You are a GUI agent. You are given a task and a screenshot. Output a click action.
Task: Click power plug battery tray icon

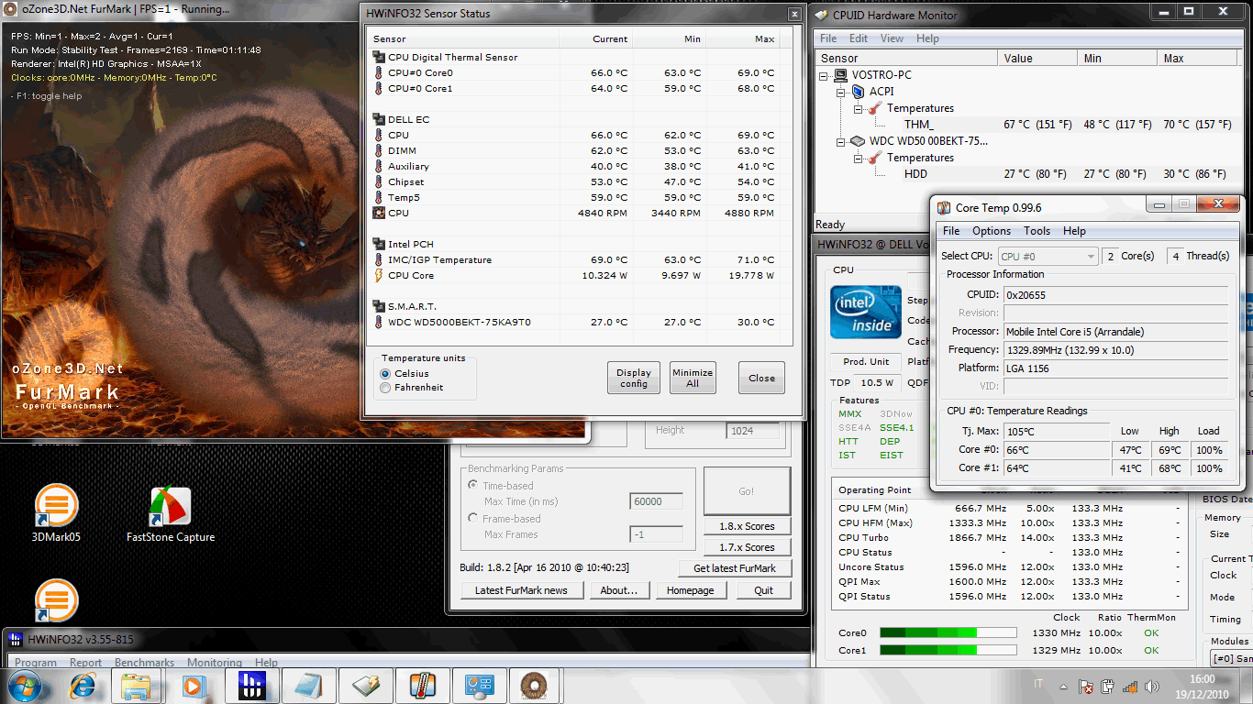click(x=1107, y=686)
